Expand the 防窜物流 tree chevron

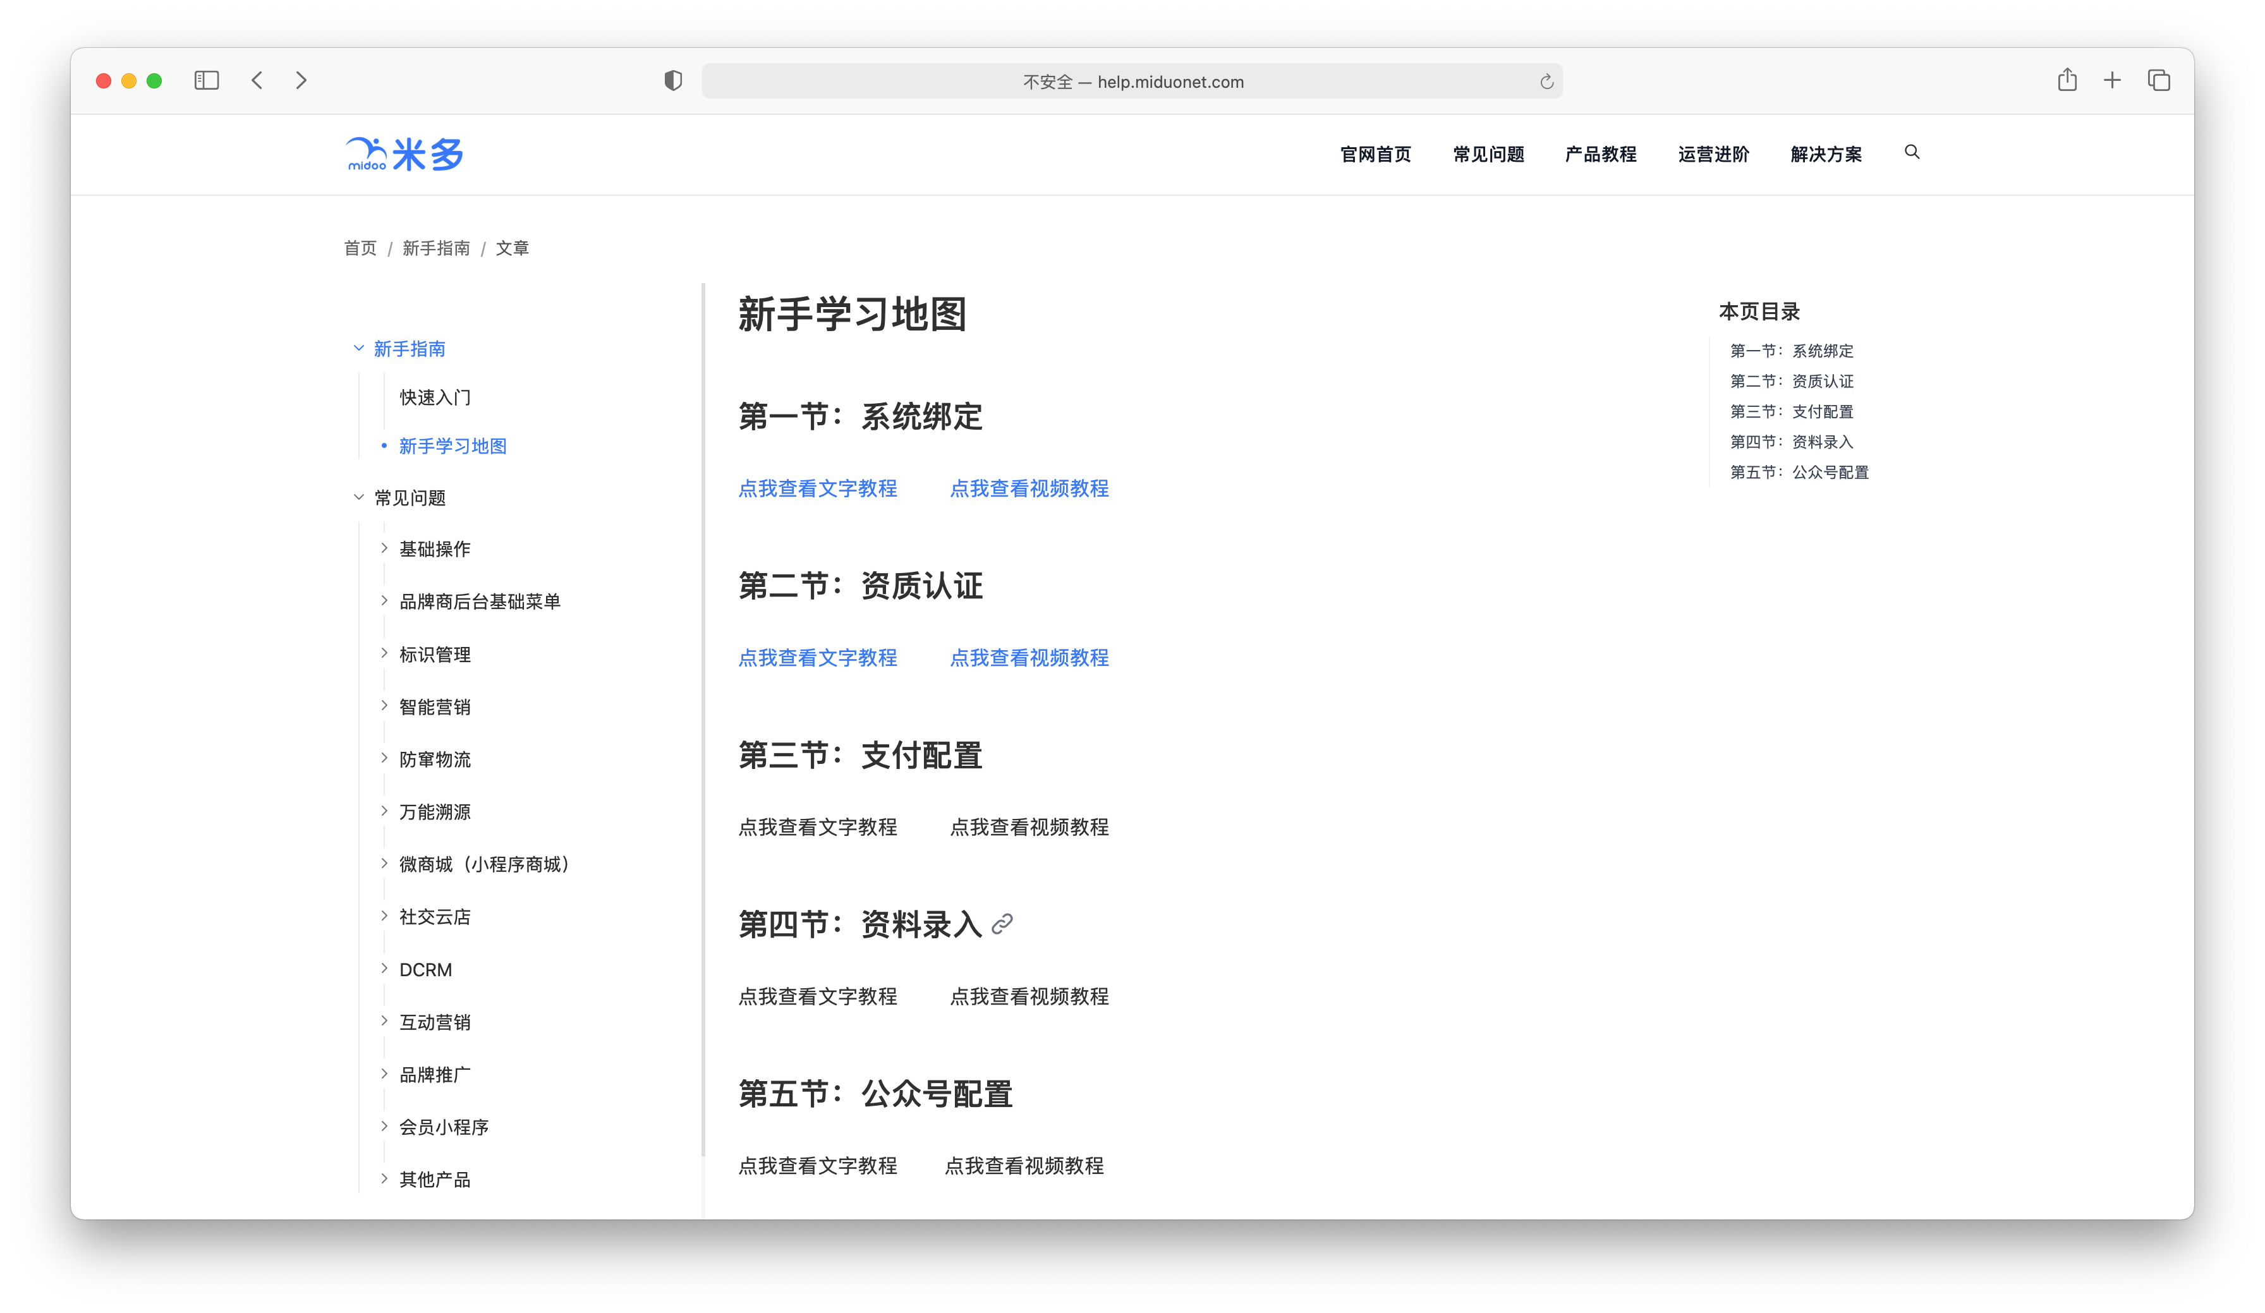[x=384, y=758]
